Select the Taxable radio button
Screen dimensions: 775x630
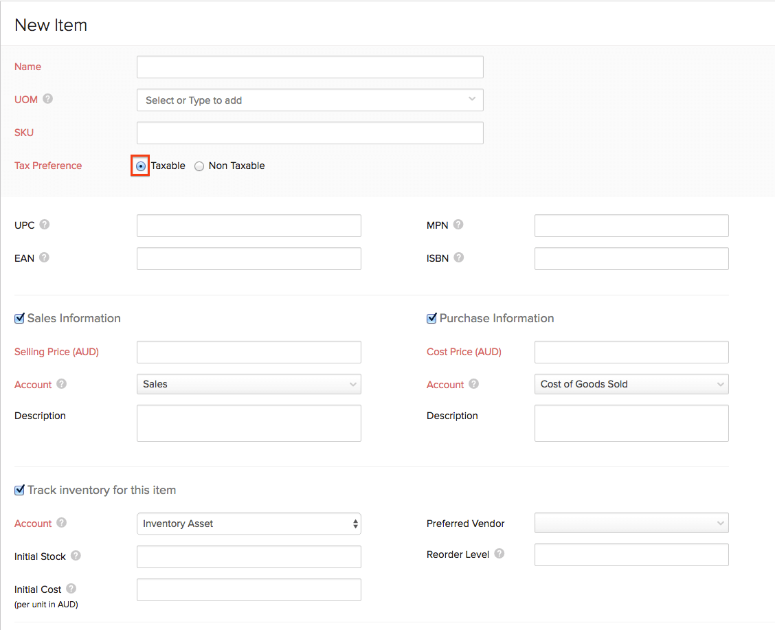coord(141,166)
